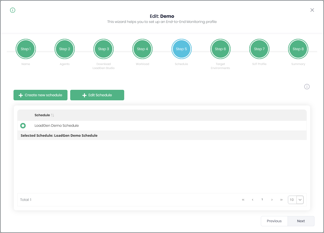
Task: Select page number 1 in pagination
Action: 262,200
